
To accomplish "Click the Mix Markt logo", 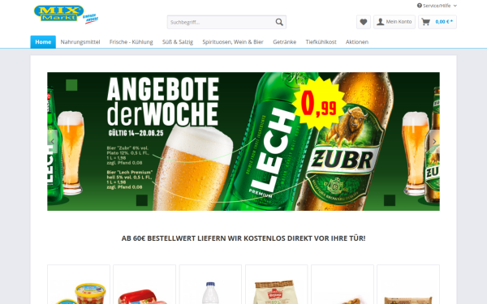I will [x=66, y=15].
